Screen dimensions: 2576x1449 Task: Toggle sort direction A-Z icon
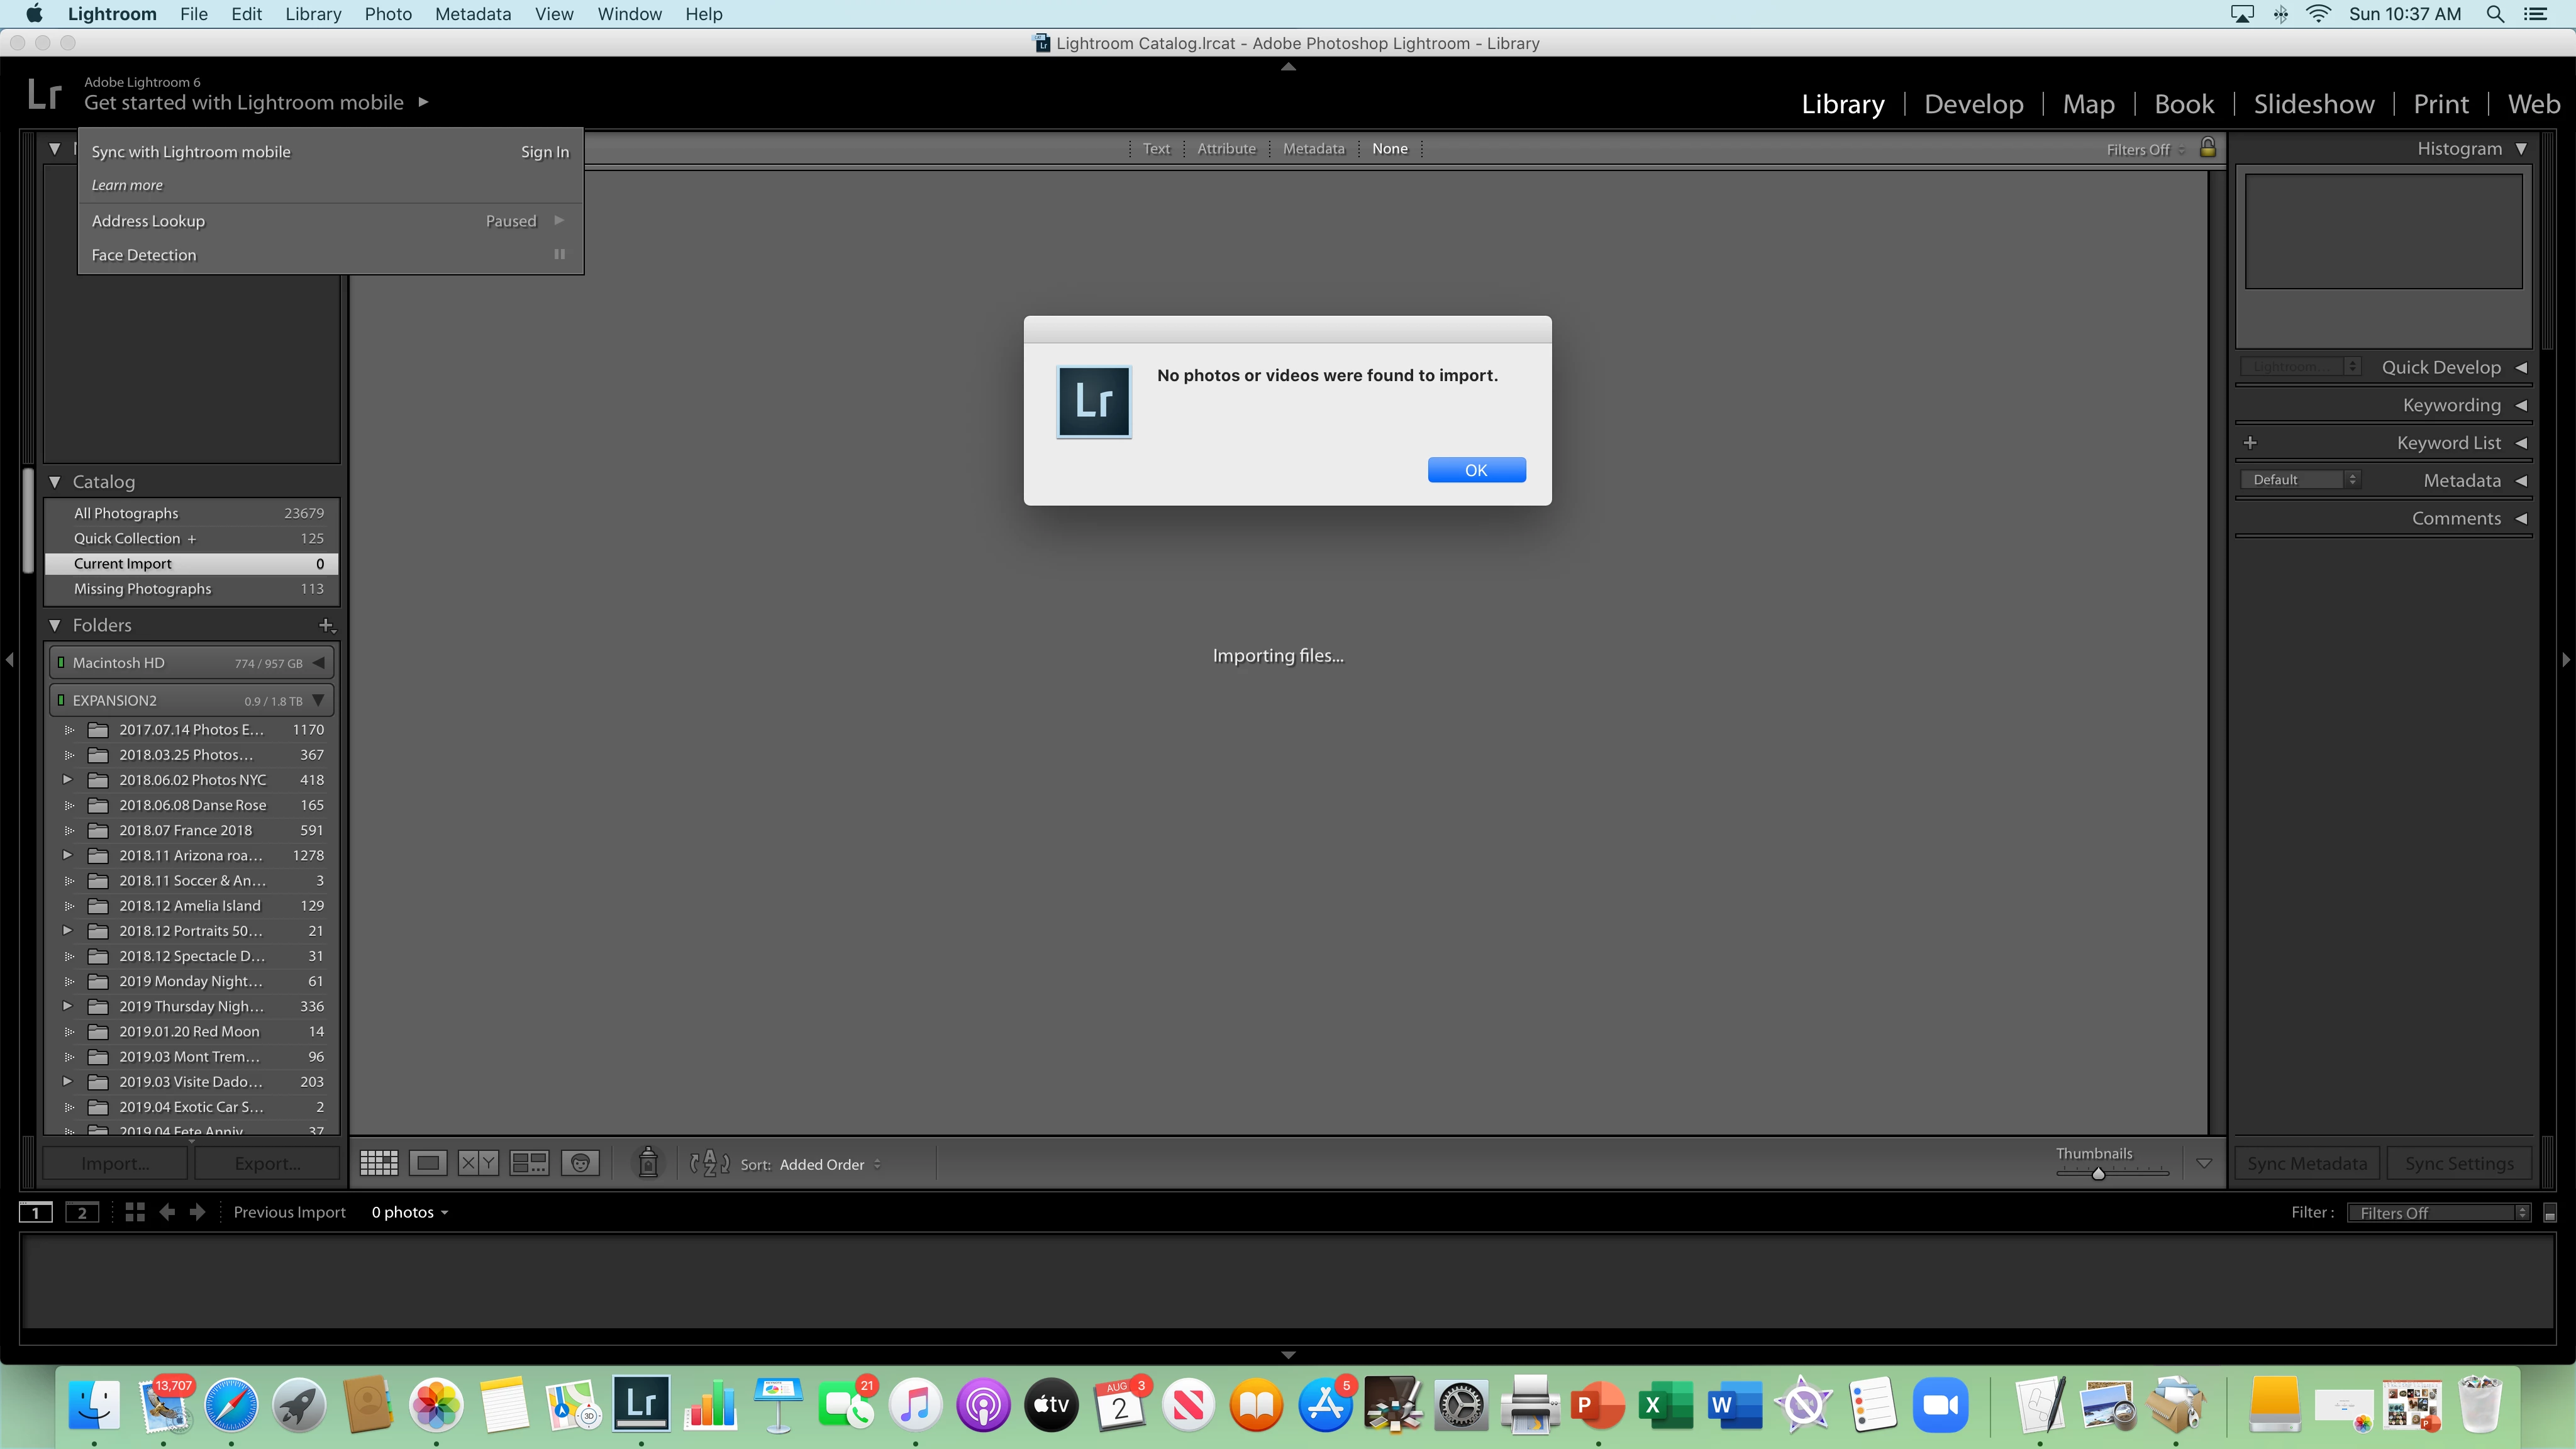click(x=709, y=1163)
